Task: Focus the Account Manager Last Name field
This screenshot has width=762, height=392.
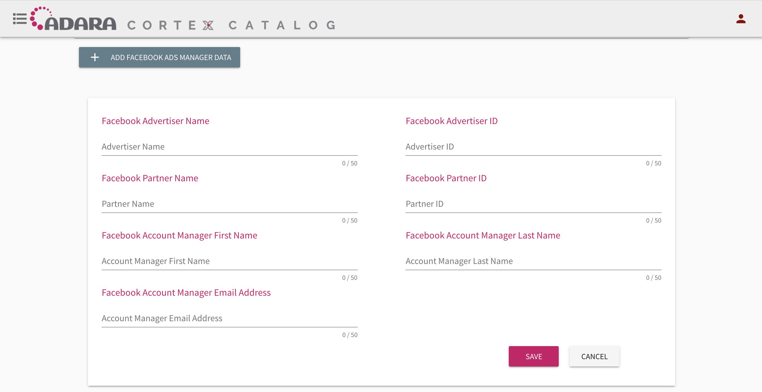Action: coord(533,261)
